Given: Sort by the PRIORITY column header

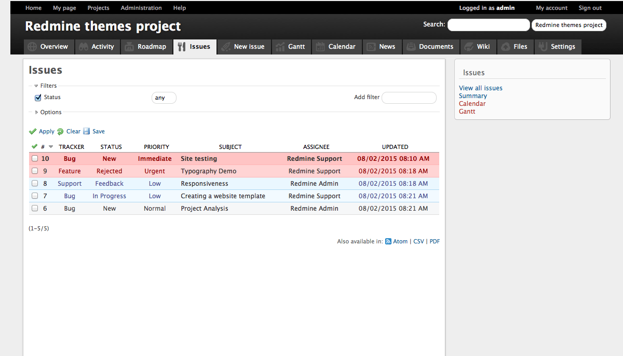Looking at the screenshot, I should coord(157,147).
